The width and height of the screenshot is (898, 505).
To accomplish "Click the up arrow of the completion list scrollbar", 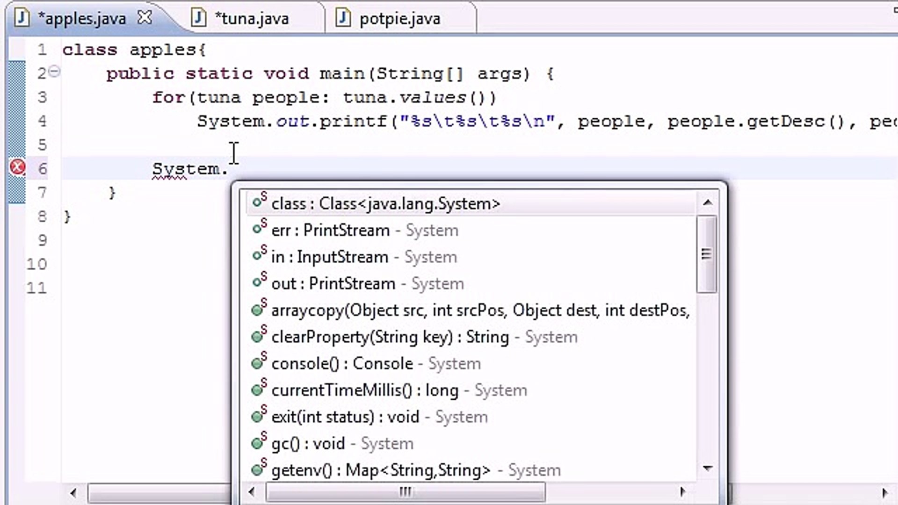I will [708, 202].
